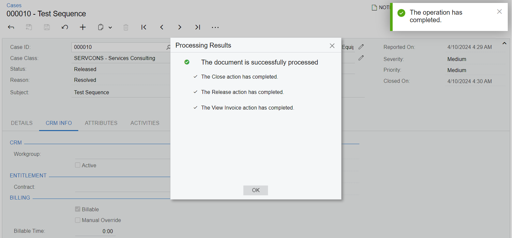This screenshot has height=238, width=512.
Task: Open the Activities tab
Action: (145, 123)
